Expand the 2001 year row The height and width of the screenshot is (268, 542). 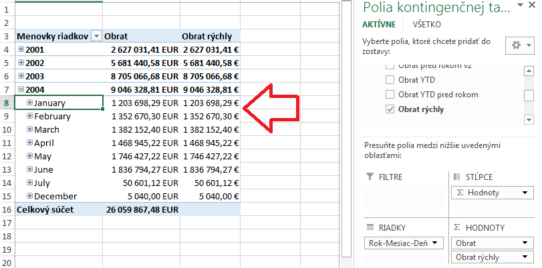[21, 49]
